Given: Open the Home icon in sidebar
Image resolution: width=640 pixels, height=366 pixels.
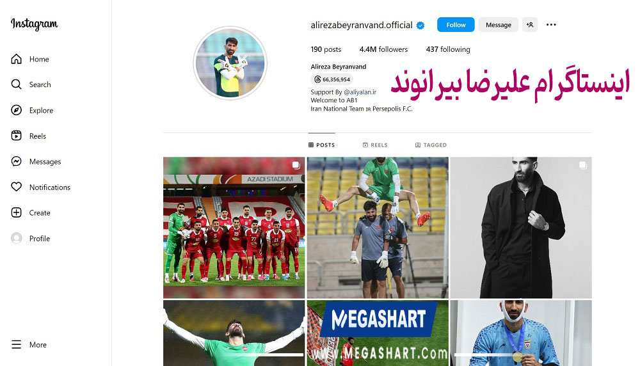Looking at the screenshot, I should [17, 59].
